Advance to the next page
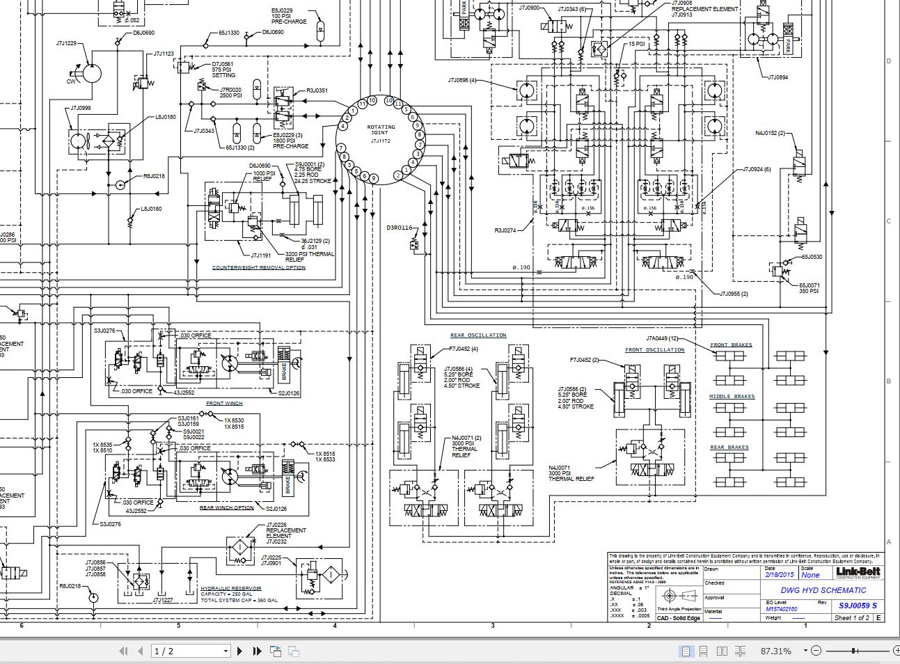 coord(240,651)
